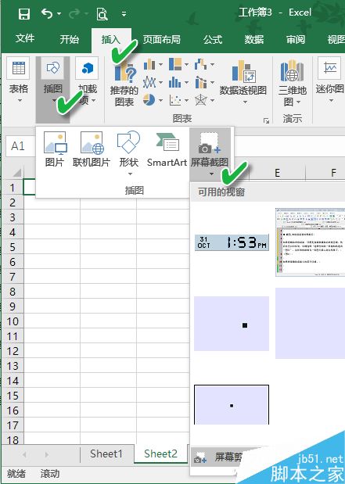Insert a statistic histogram chart icon
Screen dimensions: 345x484
(x=174, y=82)
